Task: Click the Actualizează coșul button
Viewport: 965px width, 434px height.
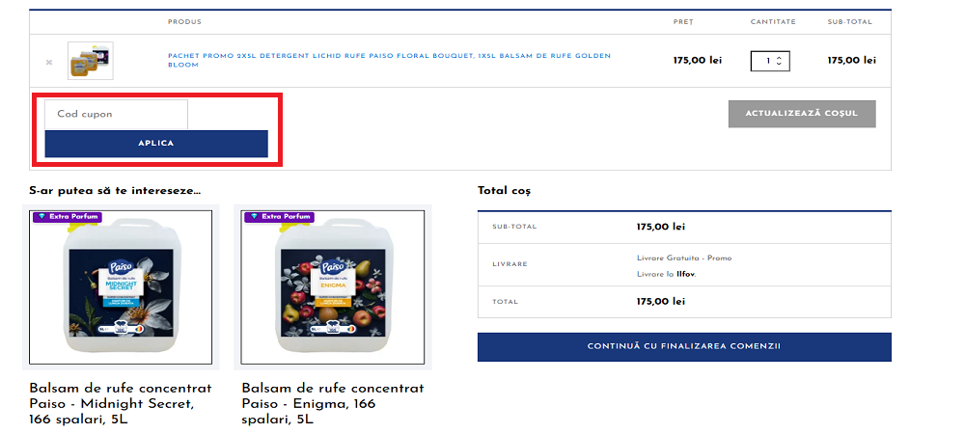Action: 802,114
